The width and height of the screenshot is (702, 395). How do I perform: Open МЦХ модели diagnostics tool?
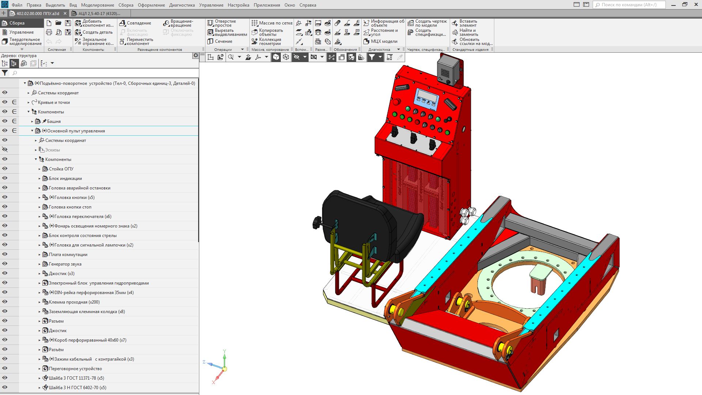click(x=380, y=41)
